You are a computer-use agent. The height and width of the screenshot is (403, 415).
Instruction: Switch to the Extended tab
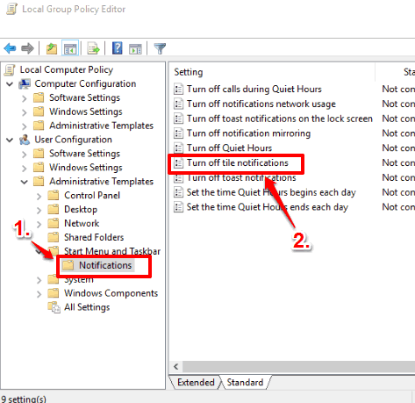pyautogui.click(x=196, y=382)
